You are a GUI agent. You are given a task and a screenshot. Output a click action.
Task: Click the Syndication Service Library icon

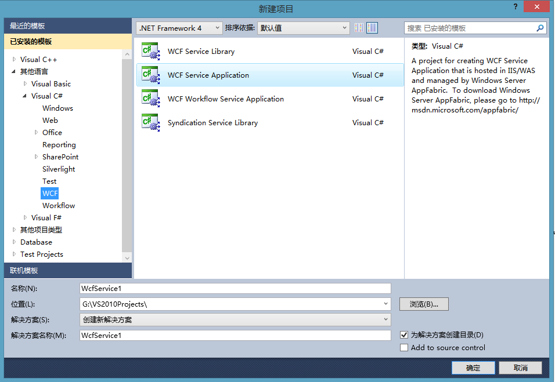[x=151, y=123]
